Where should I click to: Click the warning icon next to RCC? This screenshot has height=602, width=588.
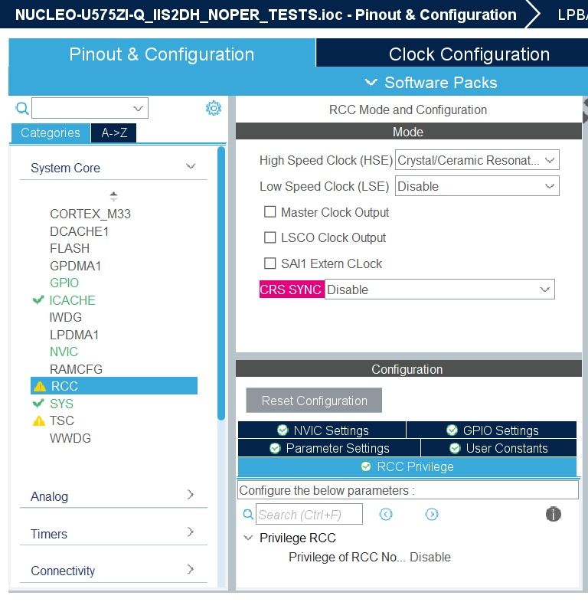40,386
